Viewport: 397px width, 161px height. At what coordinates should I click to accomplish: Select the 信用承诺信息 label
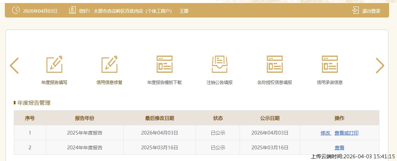(330, 82)
